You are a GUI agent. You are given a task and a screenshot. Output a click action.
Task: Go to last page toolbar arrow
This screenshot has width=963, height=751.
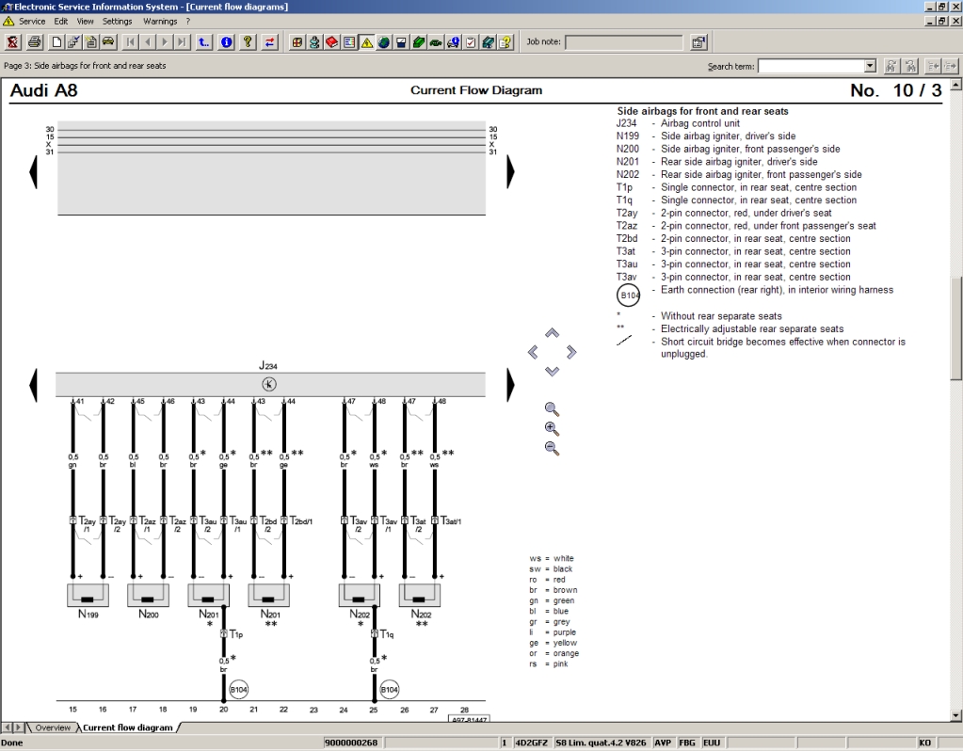coord(182,42)
